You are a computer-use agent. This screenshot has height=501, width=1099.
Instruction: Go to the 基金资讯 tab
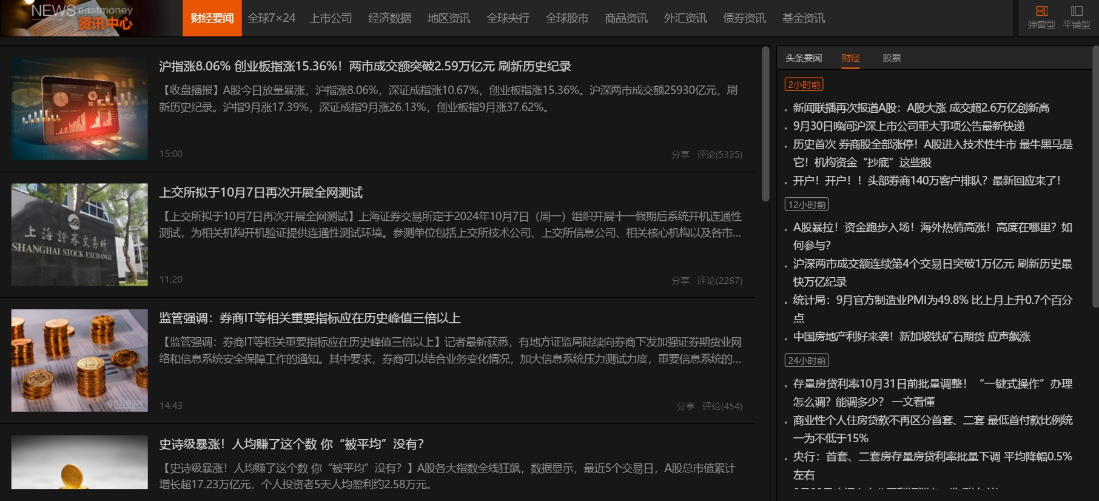804,18
